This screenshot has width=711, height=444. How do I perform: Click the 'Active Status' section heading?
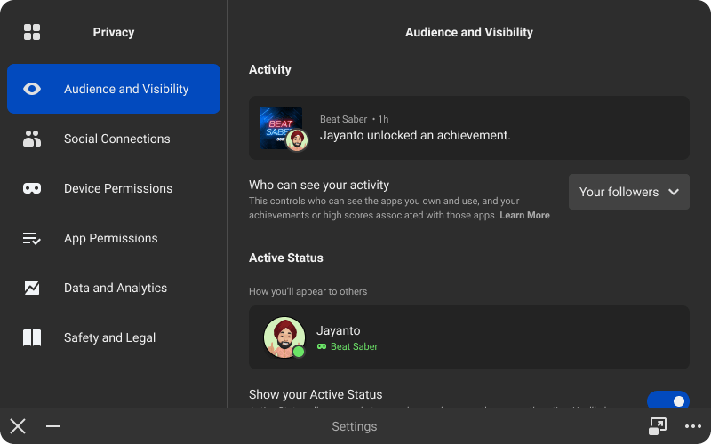point(285,258)
